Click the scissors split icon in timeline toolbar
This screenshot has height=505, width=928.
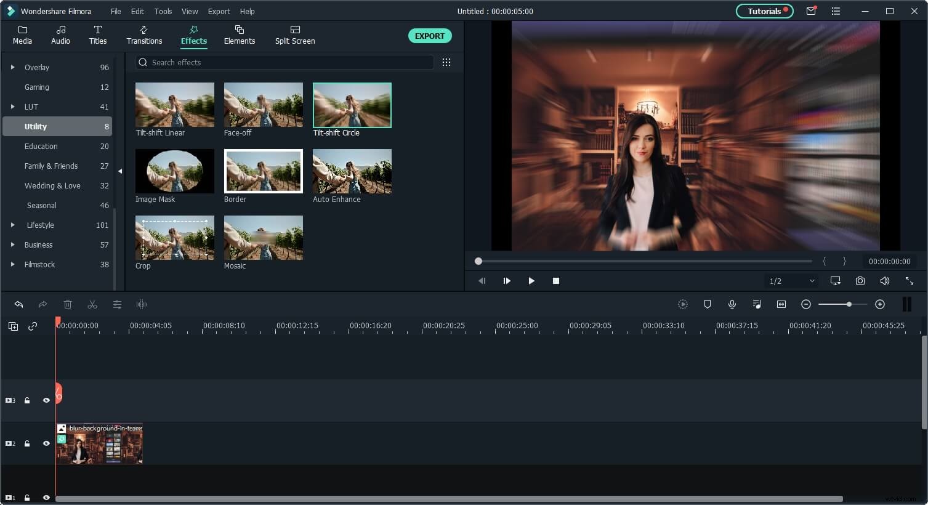92,304
